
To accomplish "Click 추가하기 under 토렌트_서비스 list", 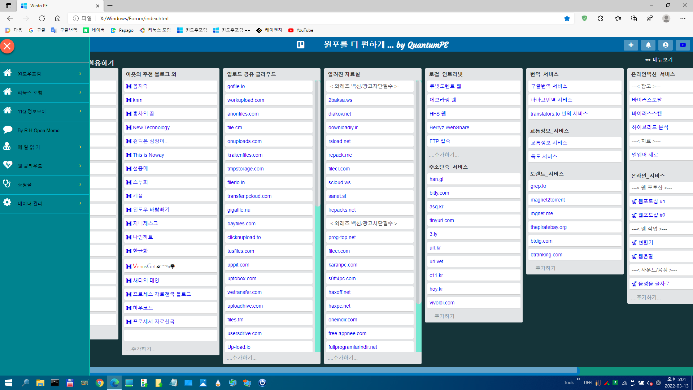I will [545, 268].
